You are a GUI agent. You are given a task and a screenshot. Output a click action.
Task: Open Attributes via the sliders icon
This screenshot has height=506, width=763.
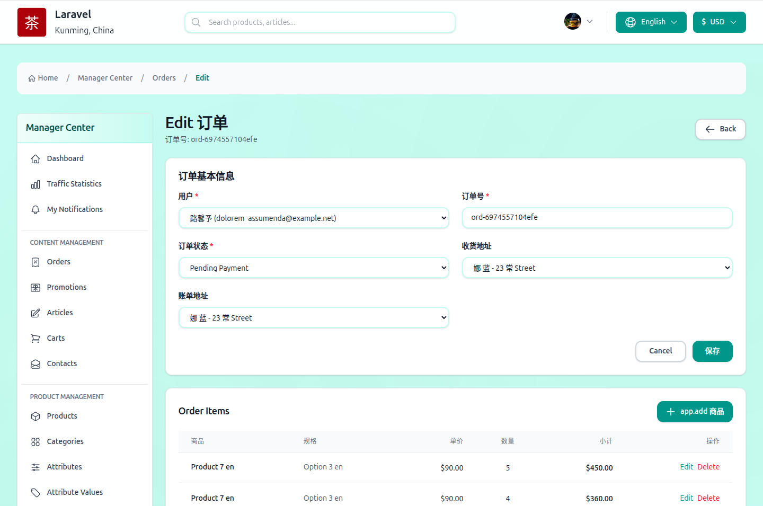pyautogui.click(x=35, y=466)
